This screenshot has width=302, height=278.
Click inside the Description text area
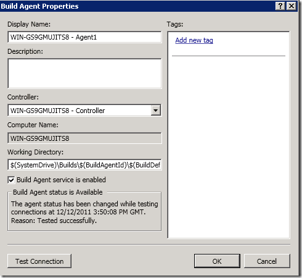pos(84,74)
